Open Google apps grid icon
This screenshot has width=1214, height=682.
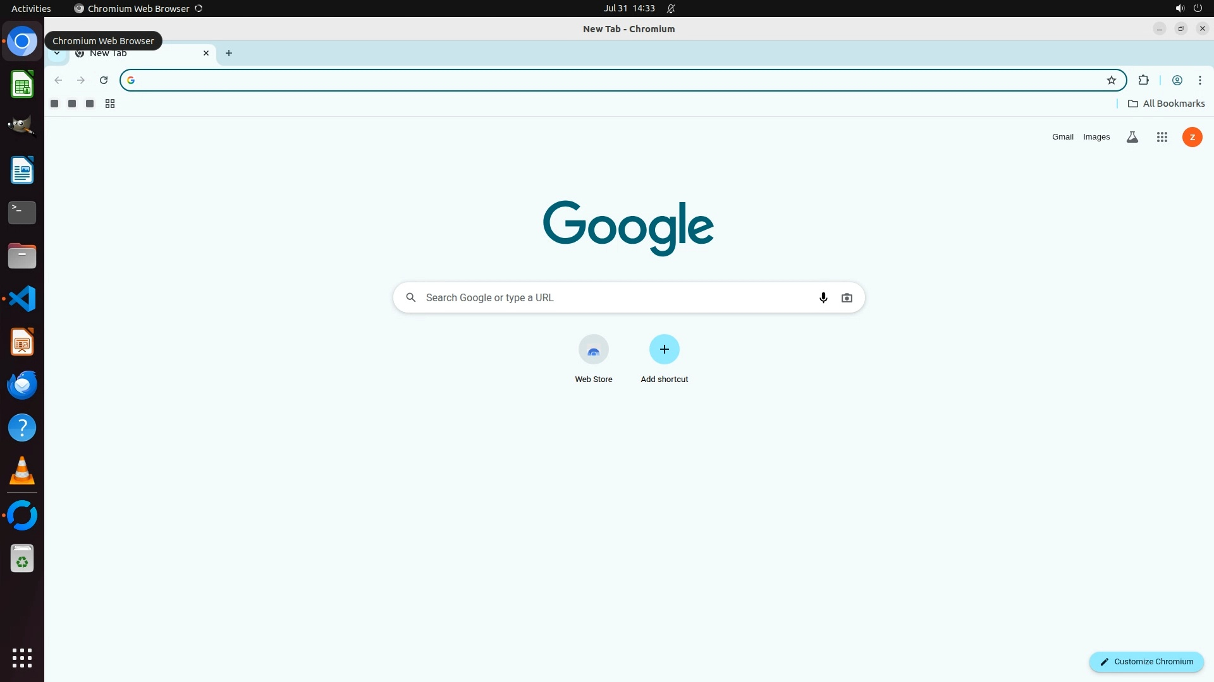click(1162, 137)
